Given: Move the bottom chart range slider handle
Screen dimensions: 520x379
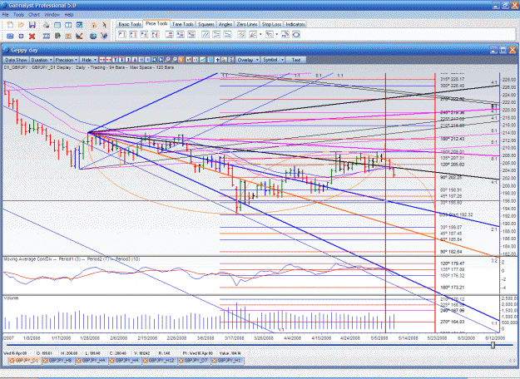Looking at the screenshot, I should pos(493,345).
